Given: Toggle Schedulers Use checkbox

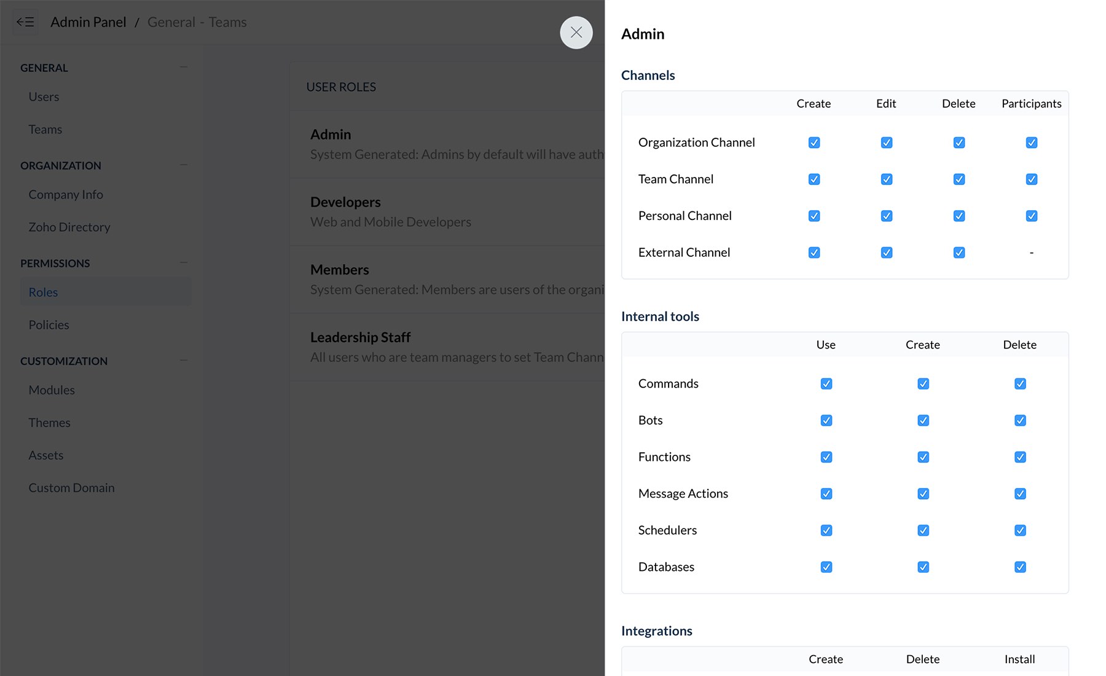Looking at the screenshot, I should 826,530.
